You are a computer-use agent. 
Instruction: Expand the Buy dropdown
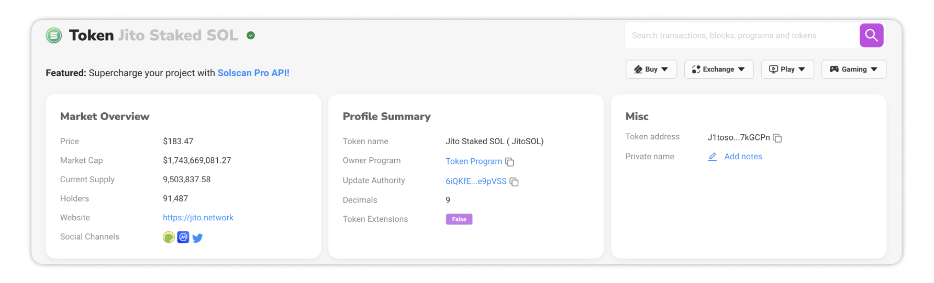(651, 69)
